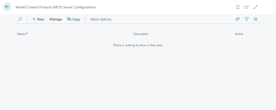This screenshot has height=110, width=276.
Task: Open the list layout options icon
Action: [256, 19]
